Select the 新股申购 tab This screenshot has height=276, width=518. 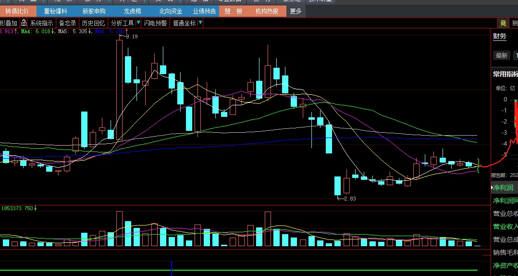[x=94, y=11]
